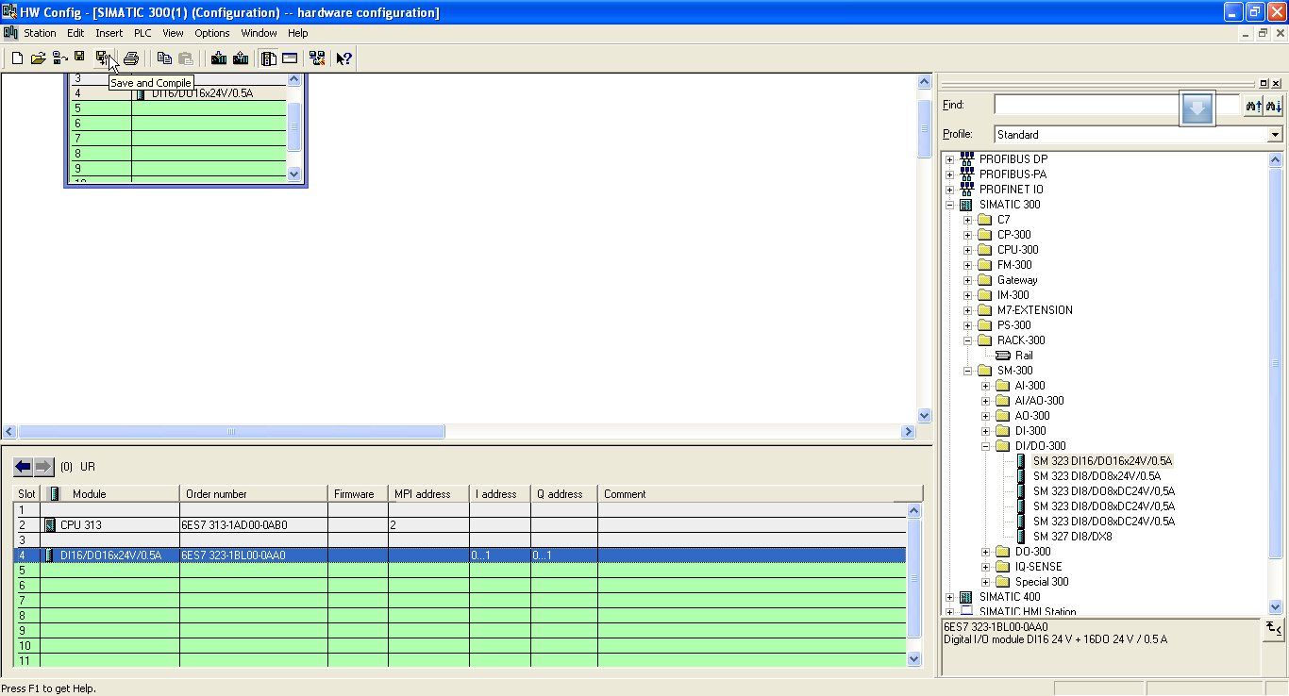This screenshot has width=1289, height=696.
Task: Collapse the RACK-300 folder
Action: click(x=968, y=340)
